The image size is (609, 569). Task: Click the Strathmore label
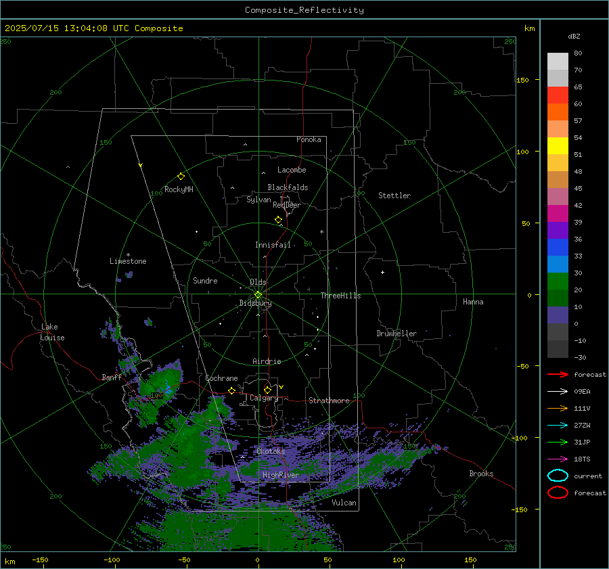point(329,401)
